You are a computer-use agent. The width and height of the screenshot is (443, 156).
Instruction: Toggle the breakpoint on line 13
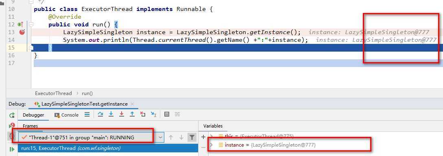[x=22, y=32]
